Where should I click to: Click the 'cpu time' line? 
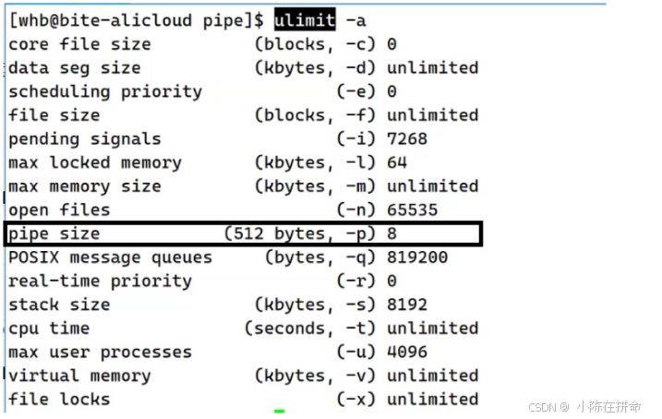(x=49, y=329)
